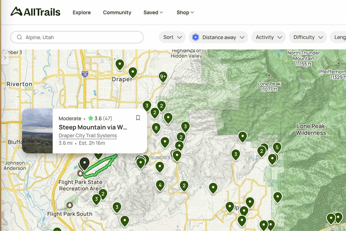
Task: Open the Explore menu item
Action: point(82,12)
